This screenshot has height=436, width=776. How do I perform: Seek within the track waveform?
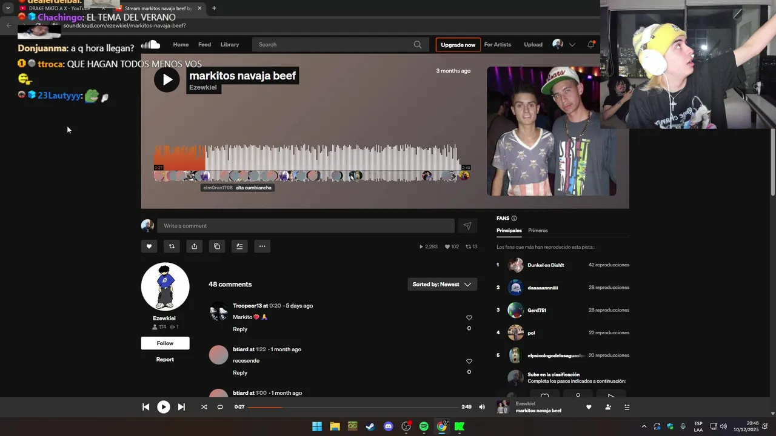coord(312,162)
